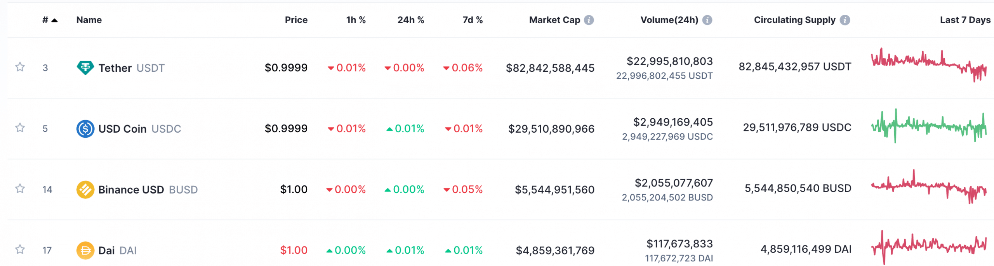The height and width of the screenshot is (266, 994).
Task: Star Tether to add to watchlist
Action: [20, 67]
